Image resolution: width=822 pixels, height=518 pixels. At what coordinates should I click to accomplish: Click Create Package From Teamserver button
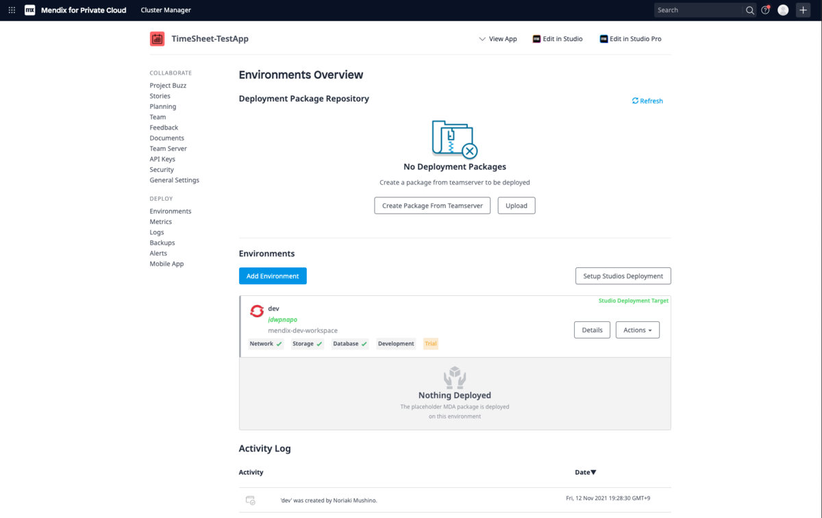click(432, 206)
